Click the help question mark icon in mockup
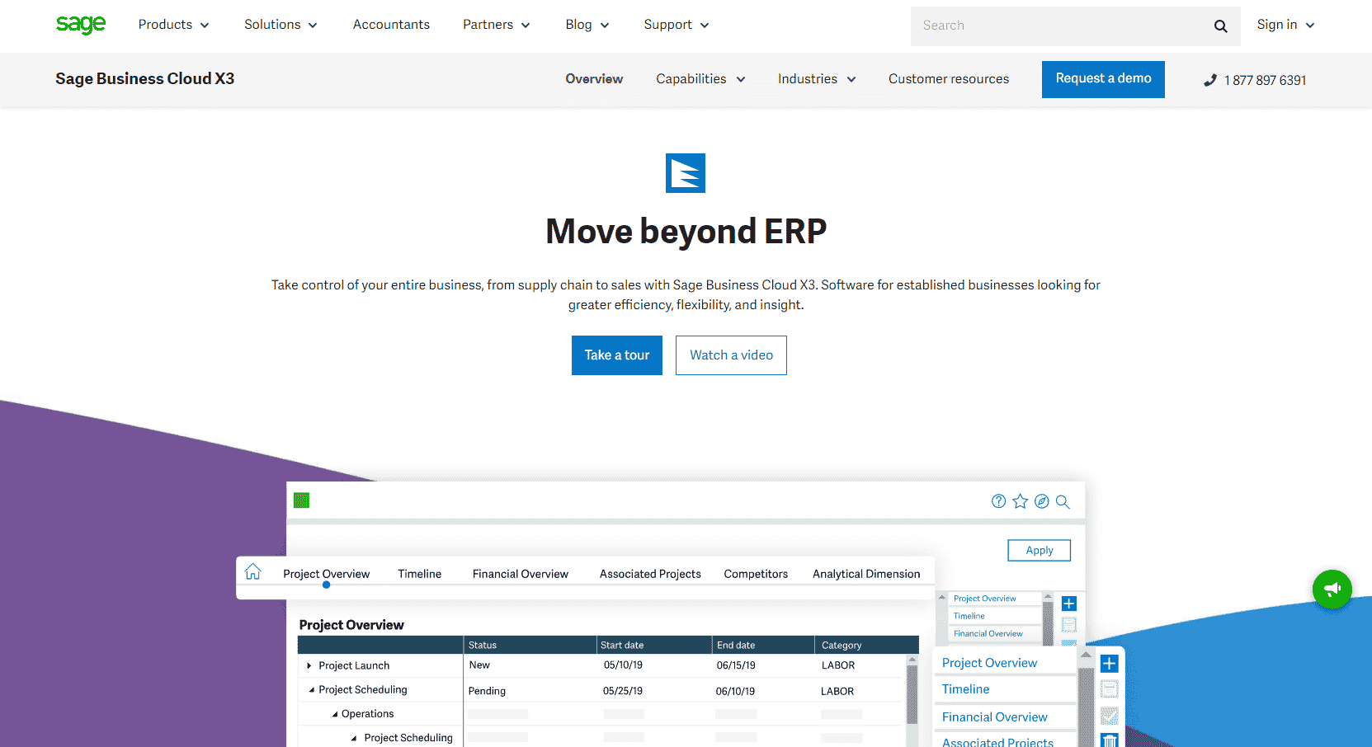The image size is (1372, 747). tap(998, 501)
